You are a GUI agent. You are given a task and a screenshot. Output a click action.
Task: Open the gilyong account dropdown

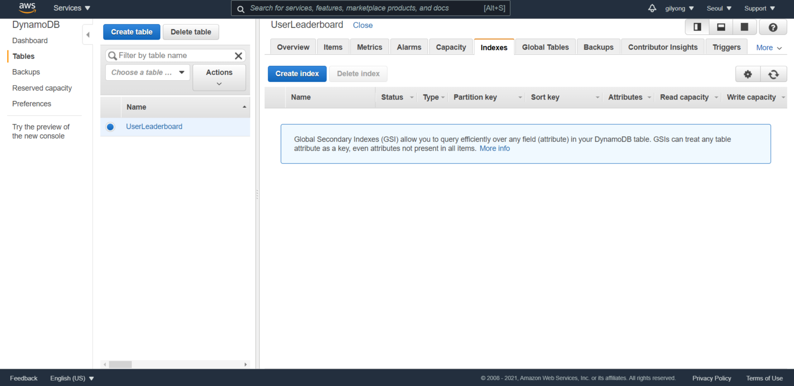point(679,8)
